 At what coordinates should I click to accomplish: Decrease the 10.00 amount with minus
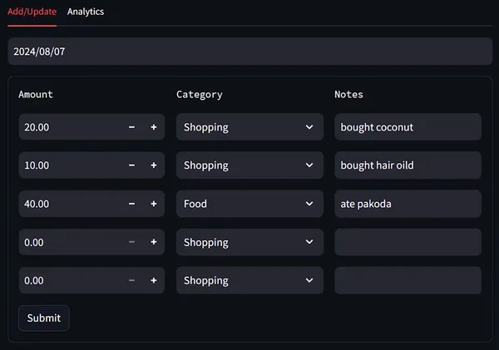pos(131,165)
